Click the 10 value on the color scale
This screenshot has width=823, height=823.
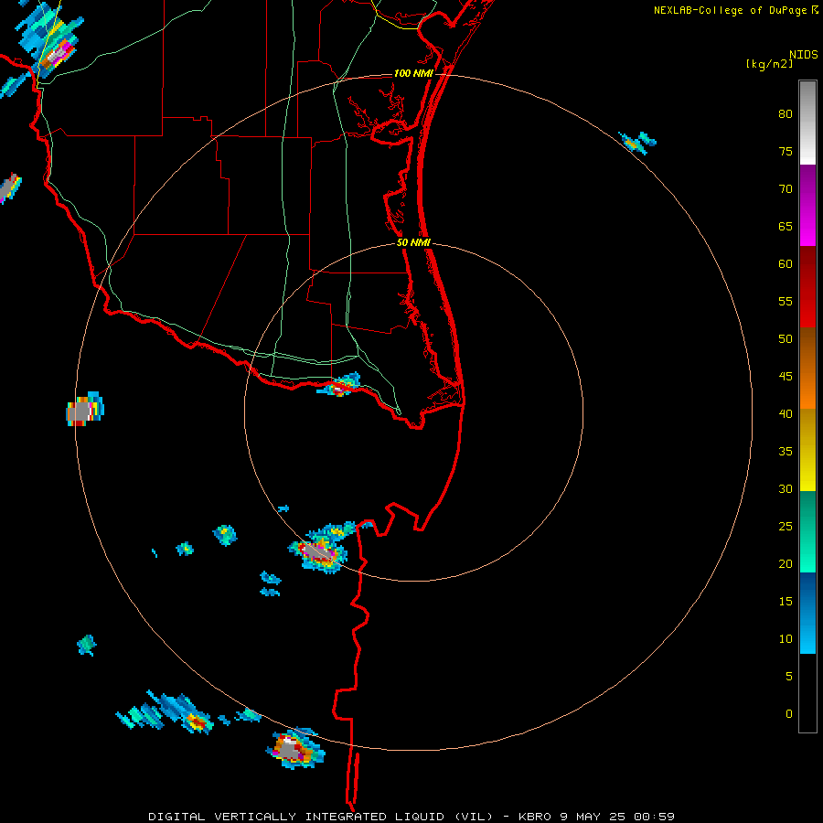pos(786,639)
